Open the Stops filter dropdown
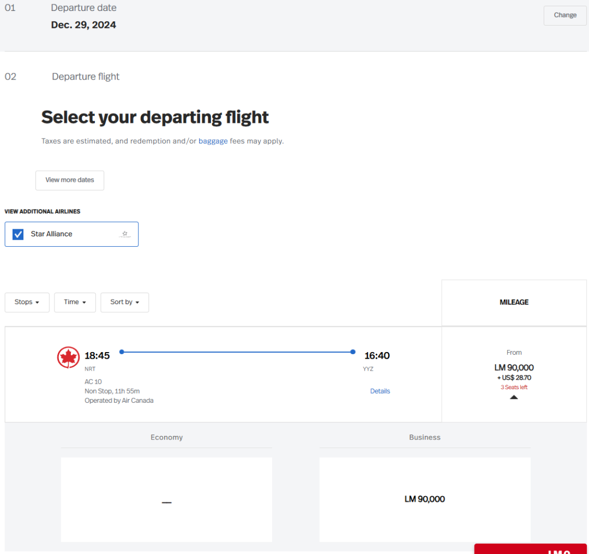This screenshot has width=589, height=554. tap(27, 302)
